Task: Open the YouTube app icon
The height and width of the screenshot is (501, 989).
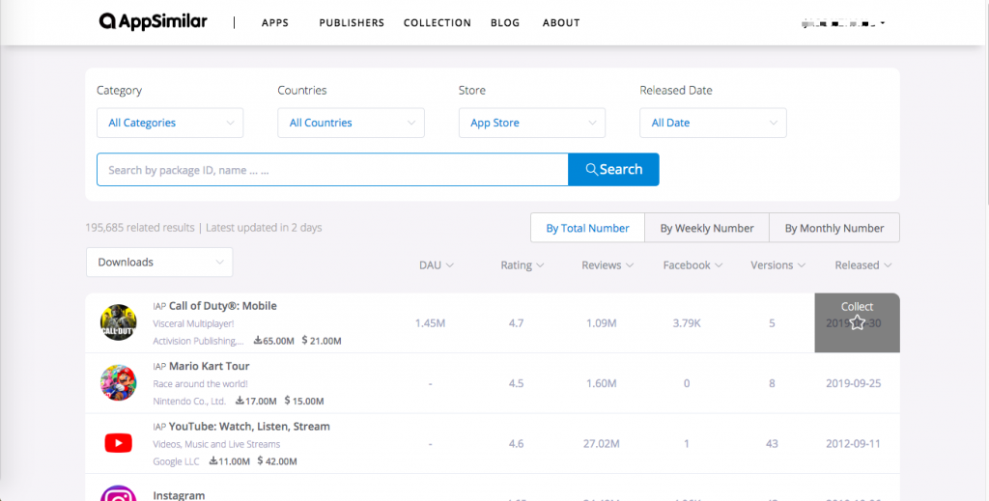Action: pyautogui.click(x=119, y=443)
